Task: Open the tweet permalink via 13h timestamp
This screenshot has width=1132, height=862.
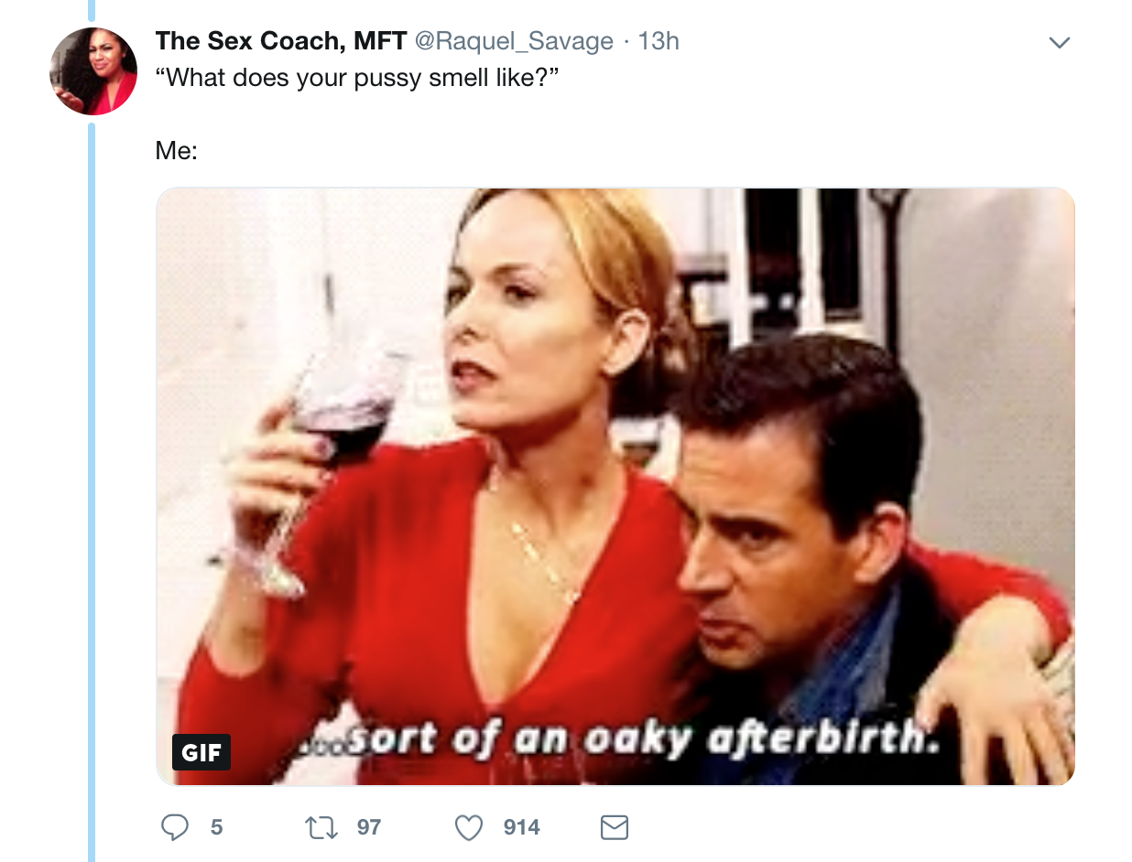Action: [659, 41]
